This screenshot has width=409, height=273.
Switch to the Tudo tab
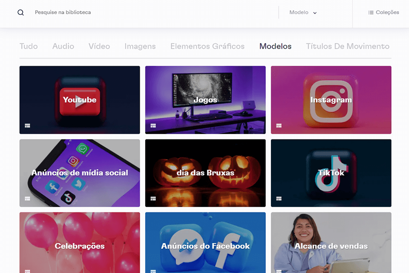coord(29,46)
